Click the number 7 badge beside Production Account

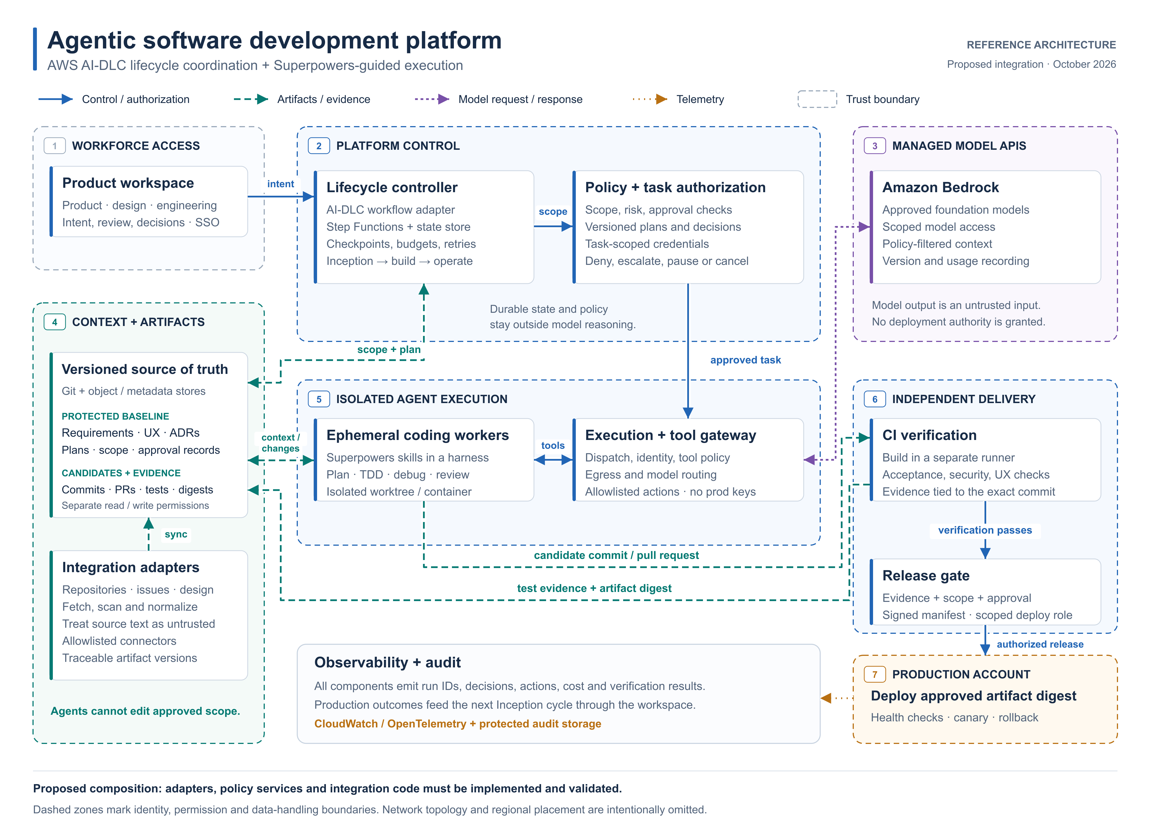(x=875, y=674)
